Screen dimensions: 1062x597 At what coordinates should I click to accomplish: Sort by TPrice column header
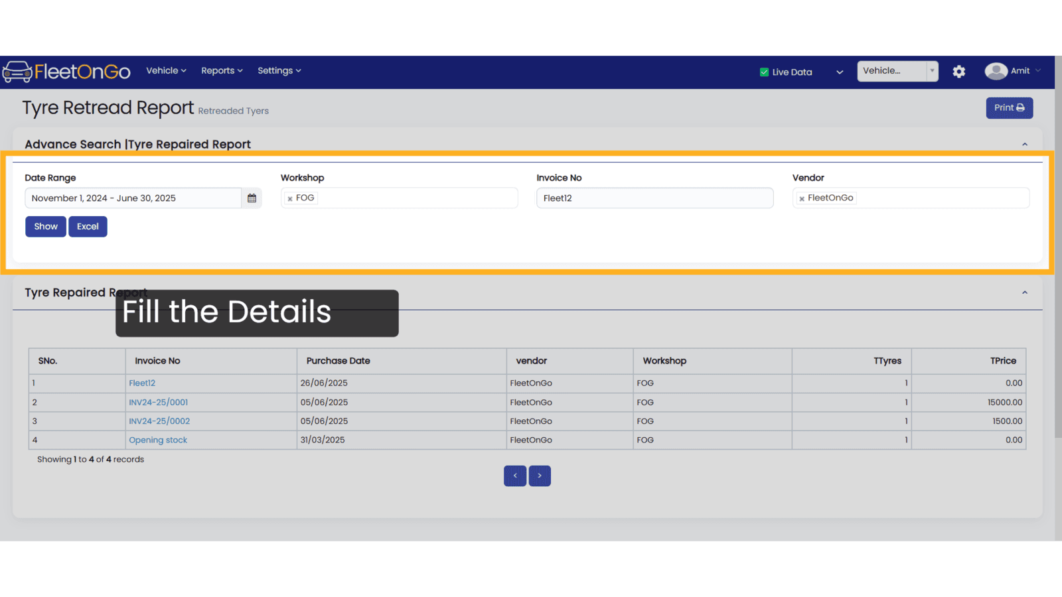coord(968,362)
